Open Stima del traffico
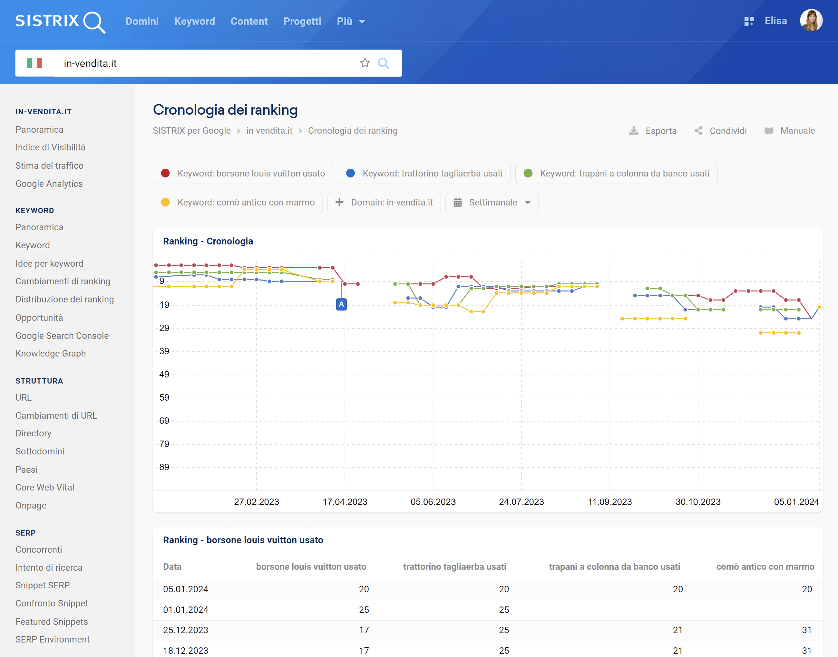 (49, 166)
